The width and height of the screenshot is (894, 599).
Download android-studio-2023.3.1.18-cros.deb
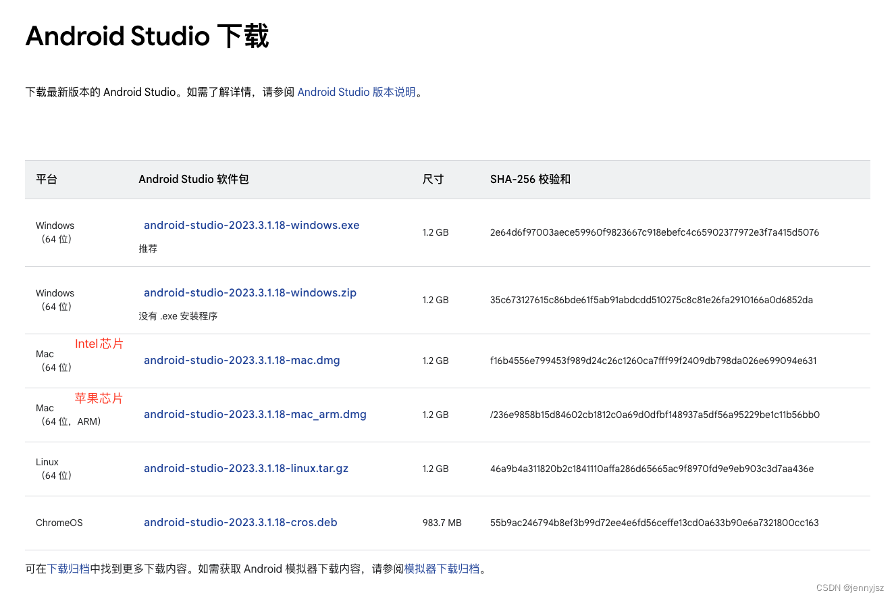click(240, 522)
